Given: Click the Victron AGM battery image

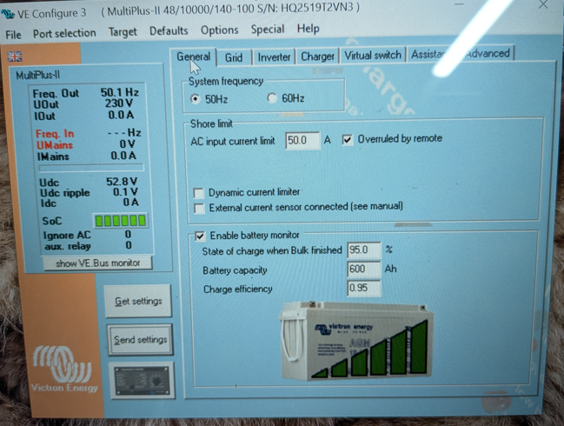Looking at the screenshot, I should click(x=356, y=341).
